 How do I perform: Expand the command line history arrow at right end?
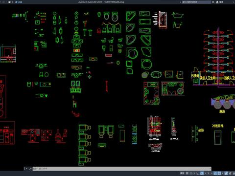pos(210,169)
